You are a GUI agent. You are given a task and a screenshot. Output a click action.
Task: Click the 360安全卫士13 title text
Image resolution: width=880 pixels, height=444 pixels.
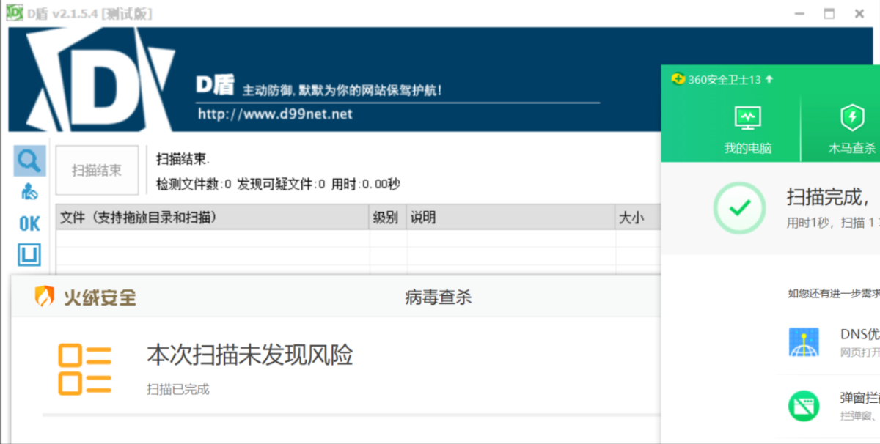725,79
